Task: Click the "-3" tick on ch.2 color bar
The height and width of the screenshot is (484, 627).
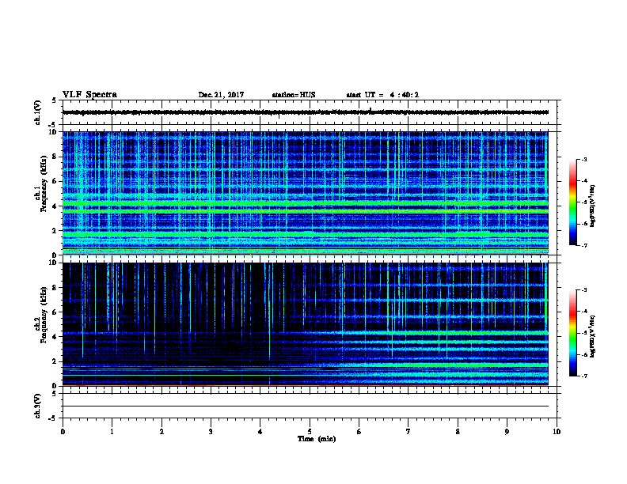Action: click(583, 290)
